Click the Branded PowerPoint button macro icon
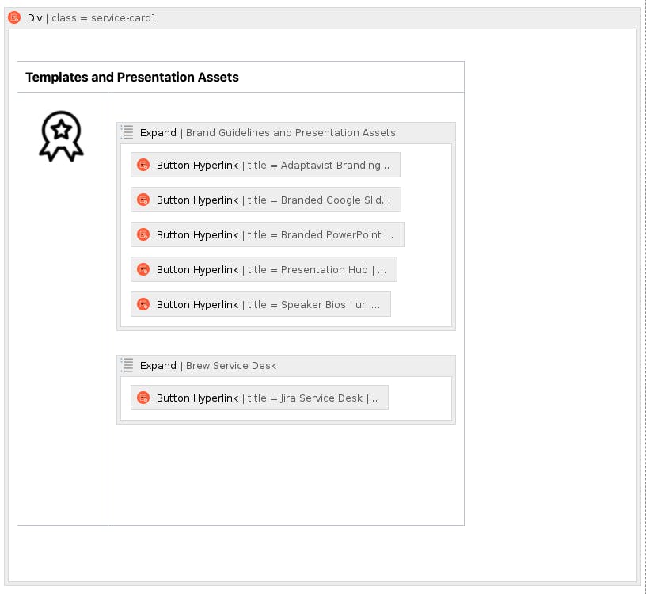 [x=143, y=234]
